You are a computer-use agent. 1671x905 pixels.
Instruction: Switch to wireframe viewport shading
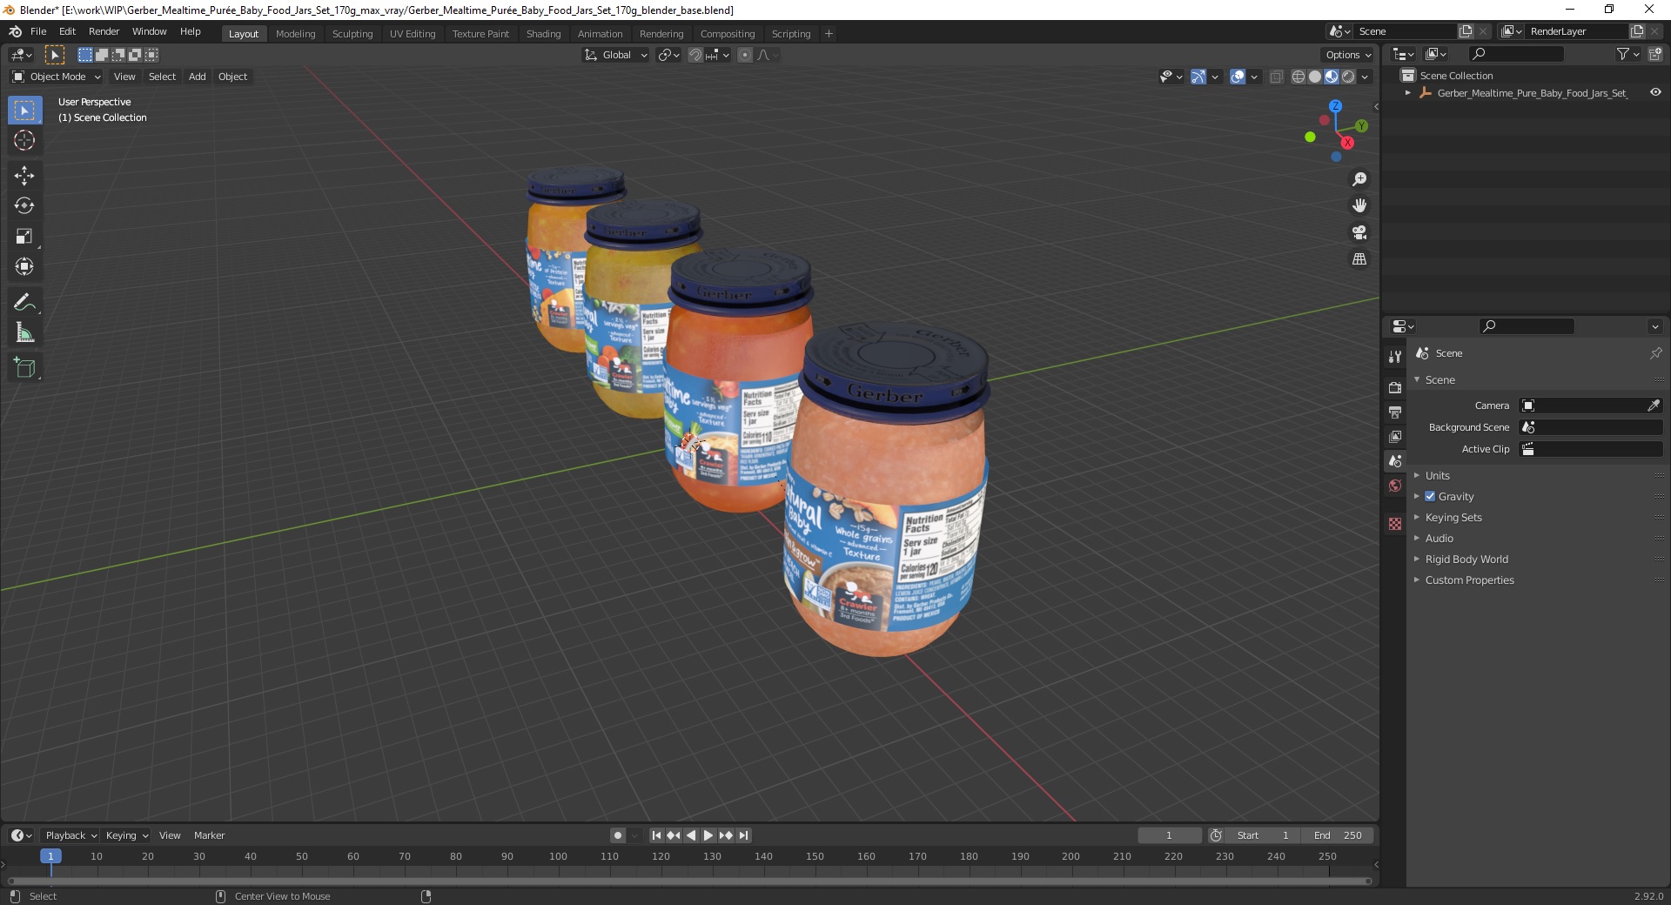(1299, 77)
